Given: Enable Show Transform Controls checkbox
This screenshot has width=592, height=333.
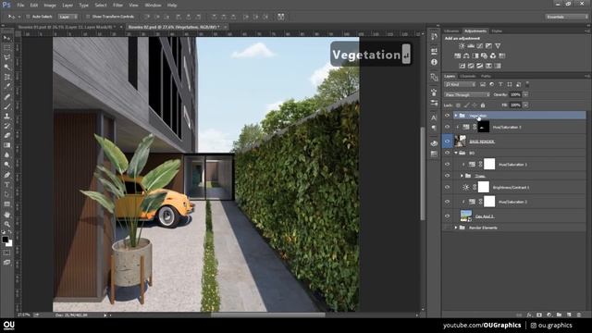Looking at the screenshot, I should click(x=88, y=17).
